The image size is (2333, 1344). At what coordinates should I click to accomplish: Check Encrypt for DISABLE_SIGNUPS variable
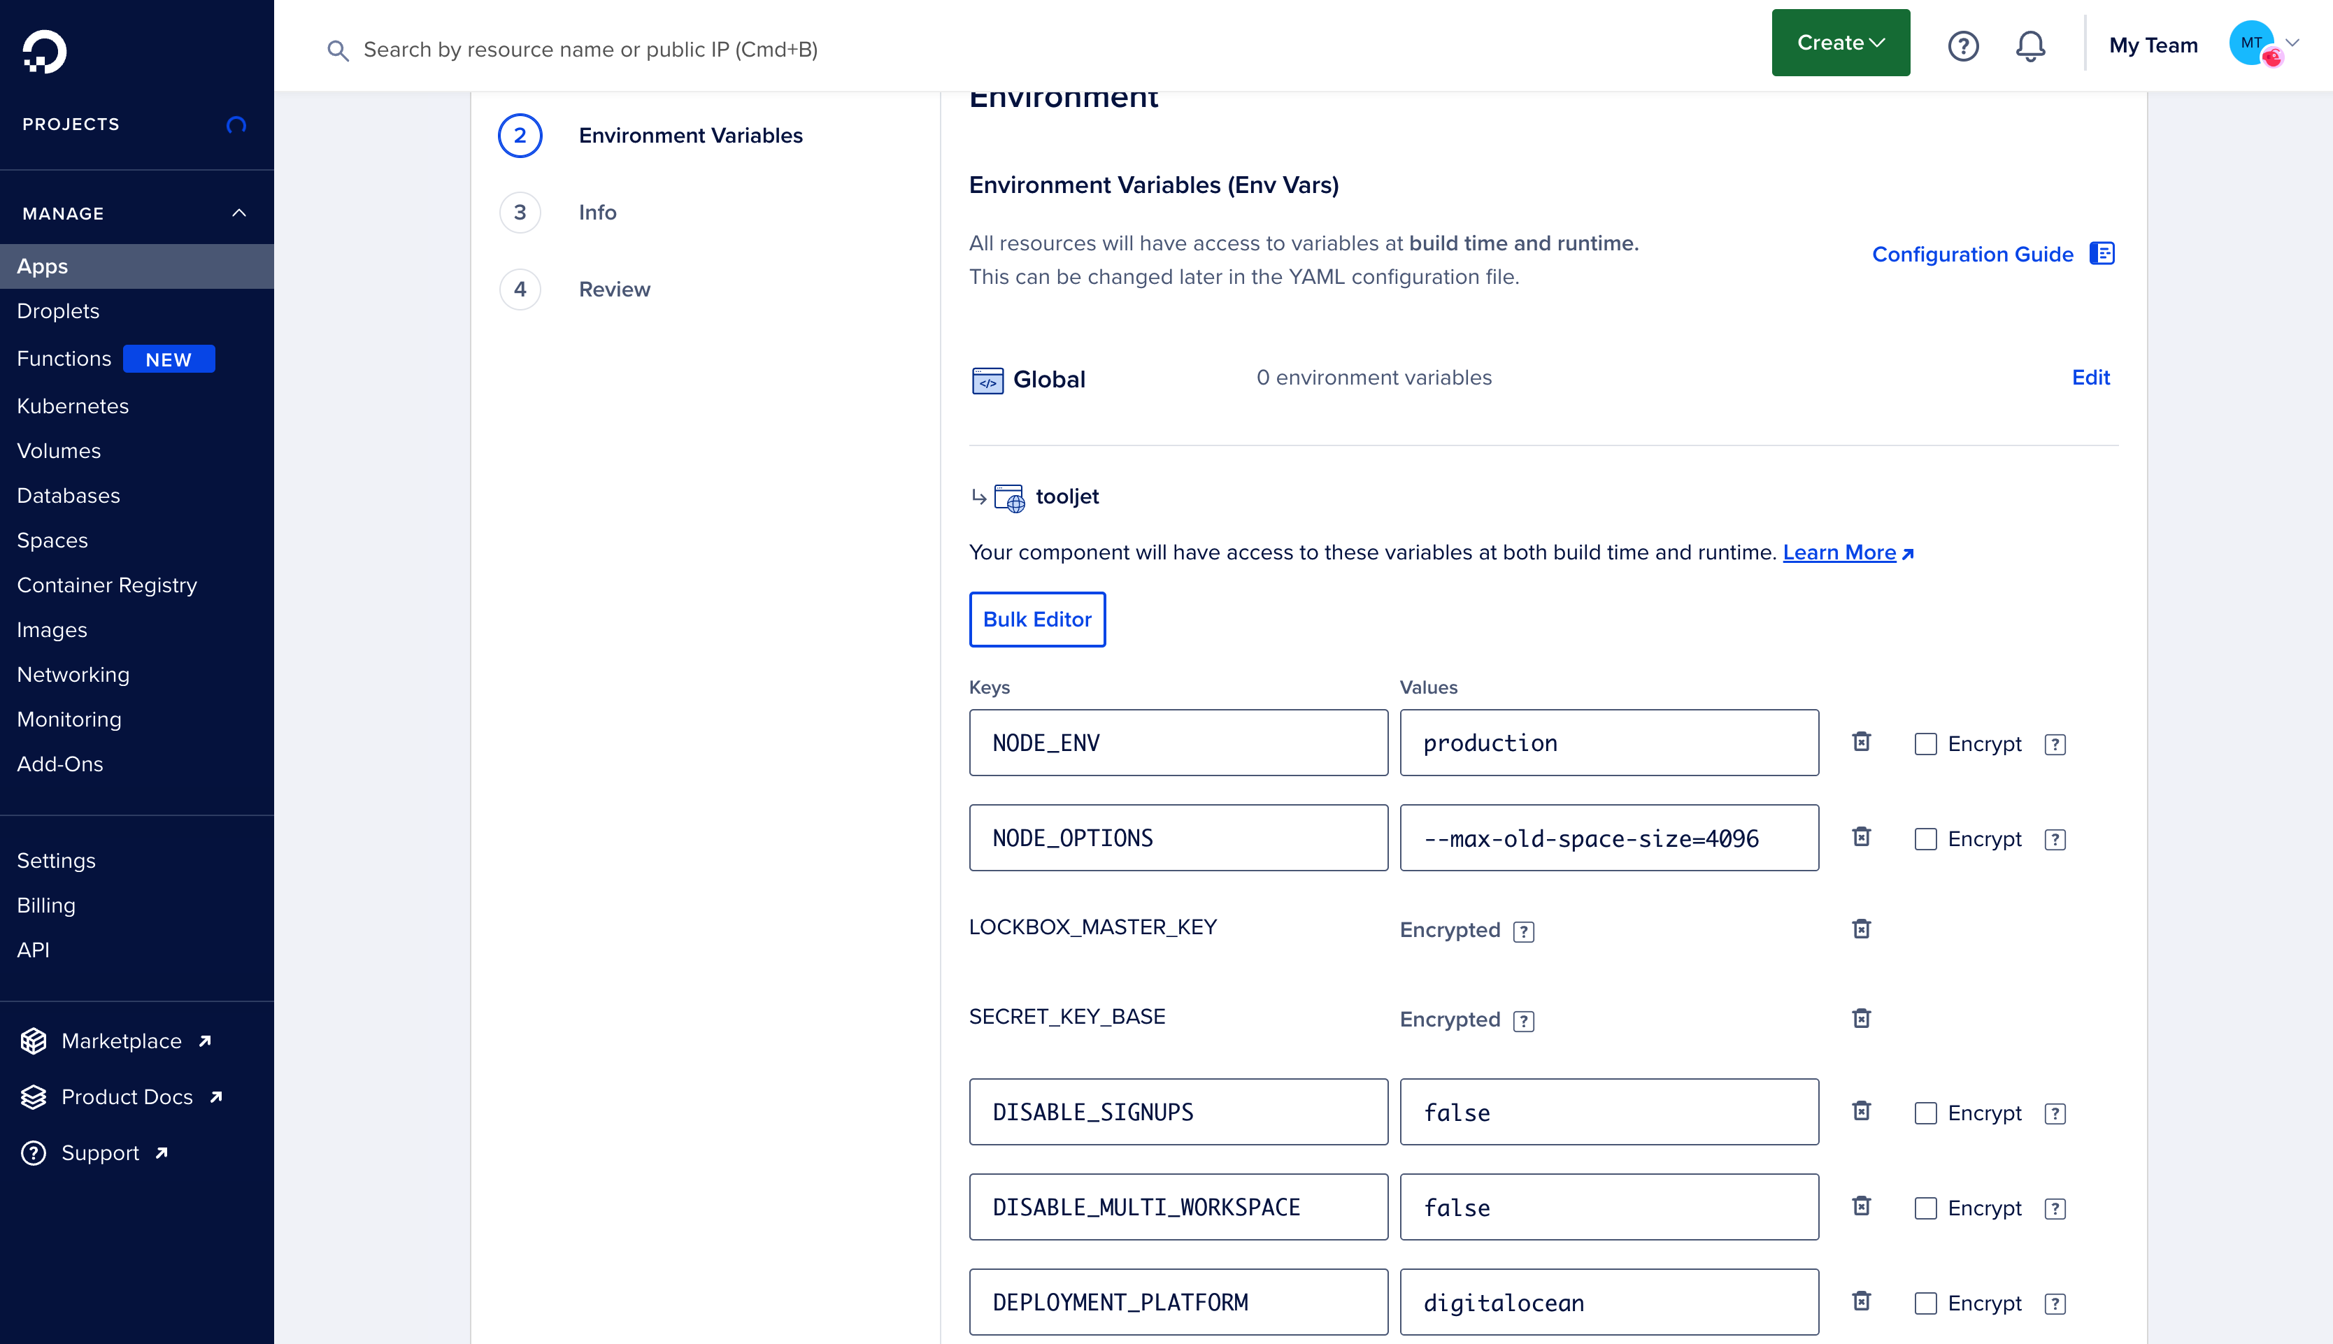(1925, 1113)
